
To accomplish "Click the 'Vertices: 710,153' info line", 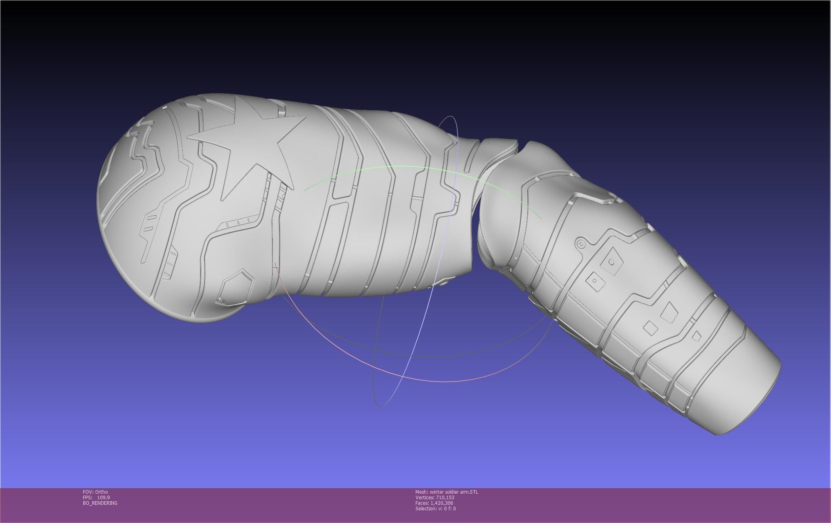I will [435, 497].
